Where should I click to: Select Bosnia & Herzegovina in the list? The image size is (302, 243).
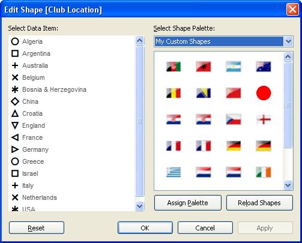pos(54,89)
